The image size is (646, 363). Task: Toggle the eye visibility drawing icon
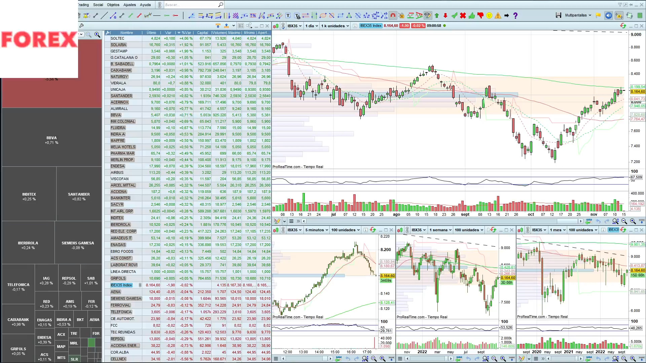coord(428,15)
